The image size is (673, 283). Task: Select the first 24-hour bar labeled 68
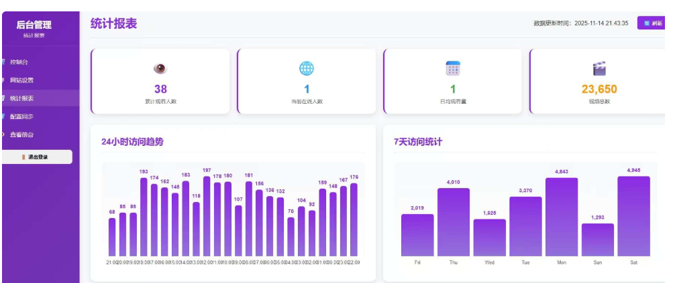pos(112,237)
